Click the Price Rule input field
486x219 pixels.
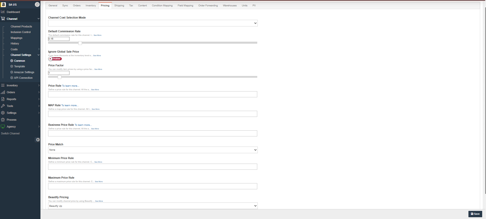(x=153, y=94)
